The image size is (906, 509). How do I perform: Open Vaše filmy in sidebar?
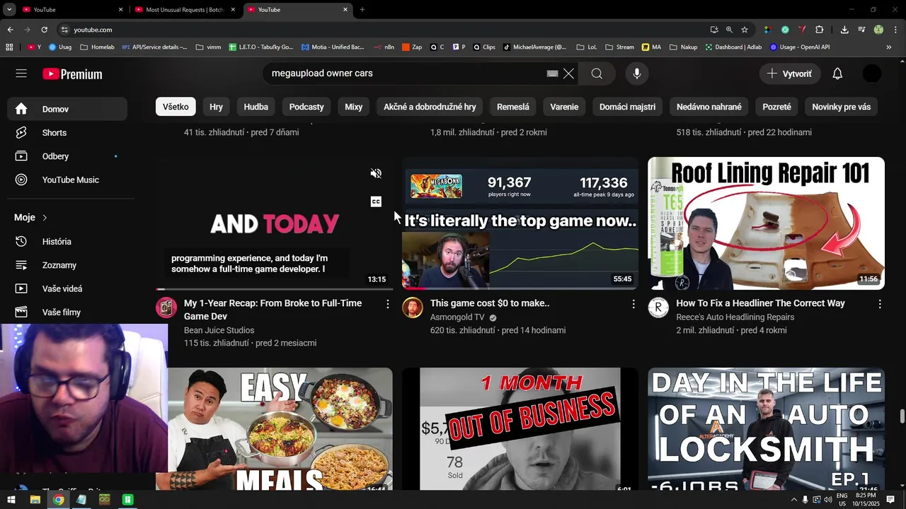coord(67,312)
